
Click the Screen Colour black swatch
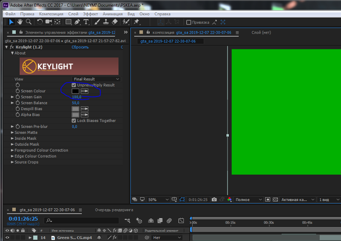point(75,91)
